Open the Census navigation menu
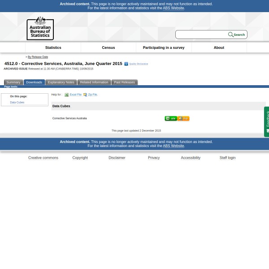 click(108, 48)
